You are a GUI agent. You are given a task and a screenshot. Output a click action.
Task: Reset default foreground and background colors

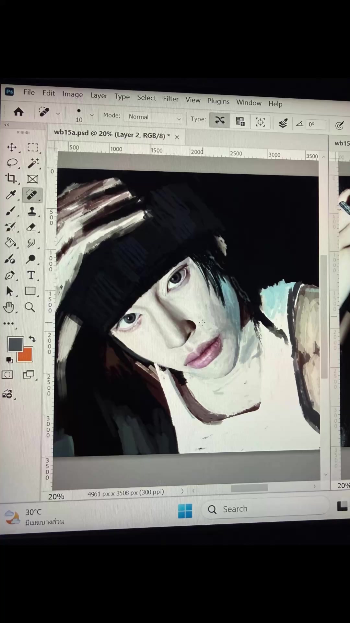9,360
